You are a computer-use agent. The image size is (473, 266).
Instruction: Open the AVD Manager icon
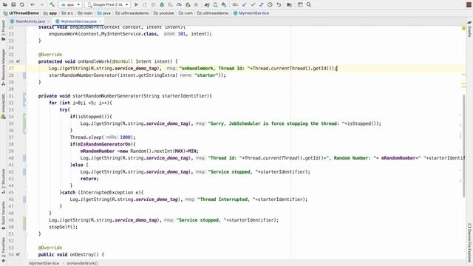(x=215, y=5)
